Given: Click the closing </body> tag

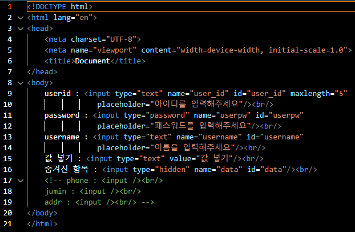Looking at the screenshot, I should (x=42, y=213).
